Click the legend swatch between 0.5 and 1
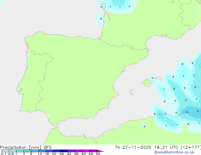The height and width of the screenshot is (155, 201). pos(13,151)
